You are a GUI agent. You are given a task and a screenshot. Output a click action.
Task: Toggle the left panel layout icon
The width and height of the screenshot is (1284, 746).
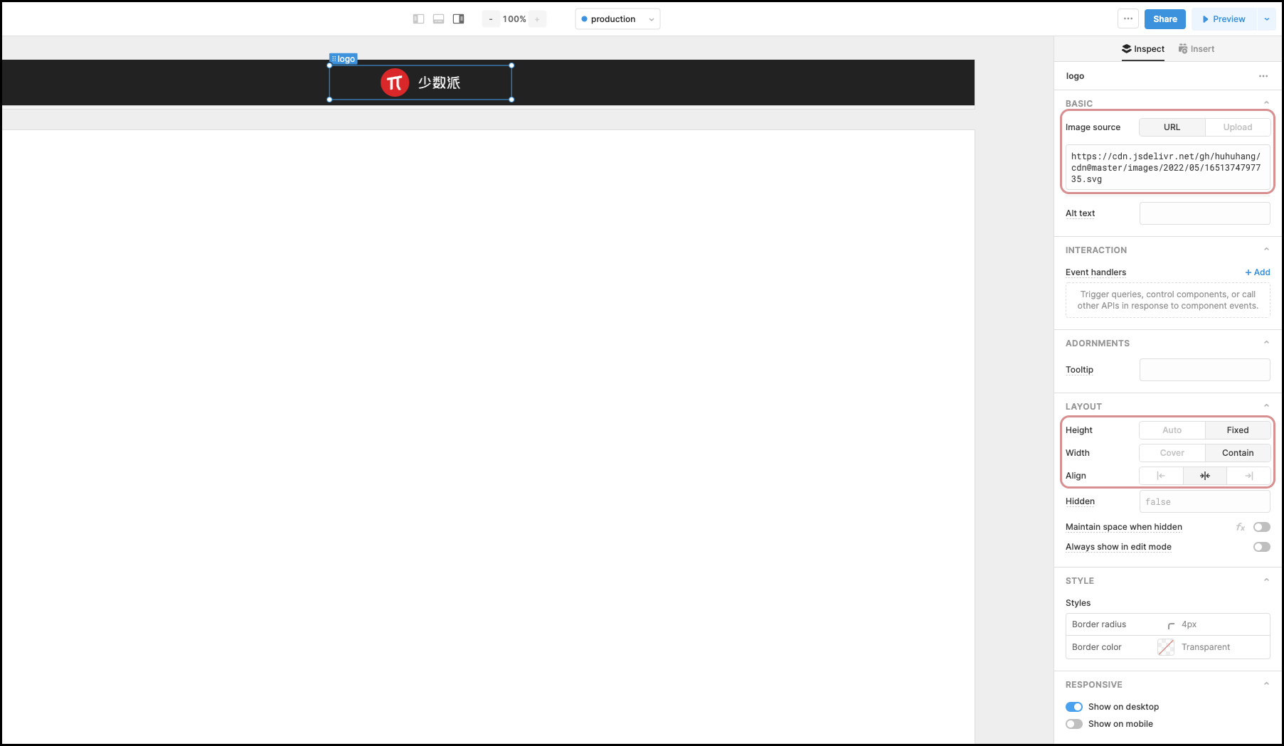[418, 19]
